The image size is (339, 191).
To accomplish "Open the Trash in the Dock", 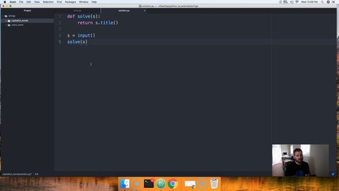I will pos(214,184).
